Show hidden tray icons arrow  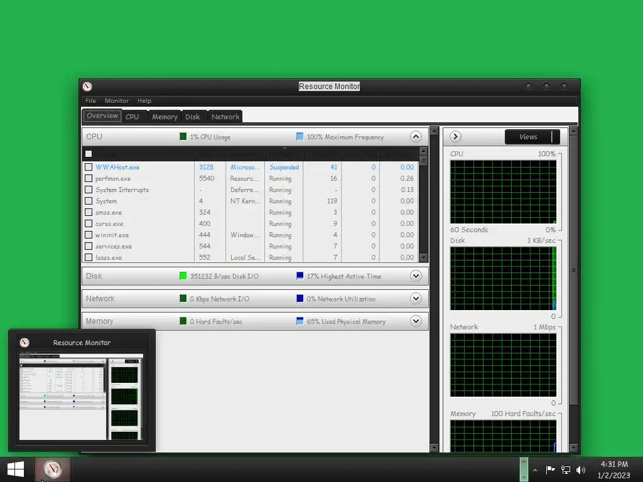pyautogui.click(x=535, y=470)
